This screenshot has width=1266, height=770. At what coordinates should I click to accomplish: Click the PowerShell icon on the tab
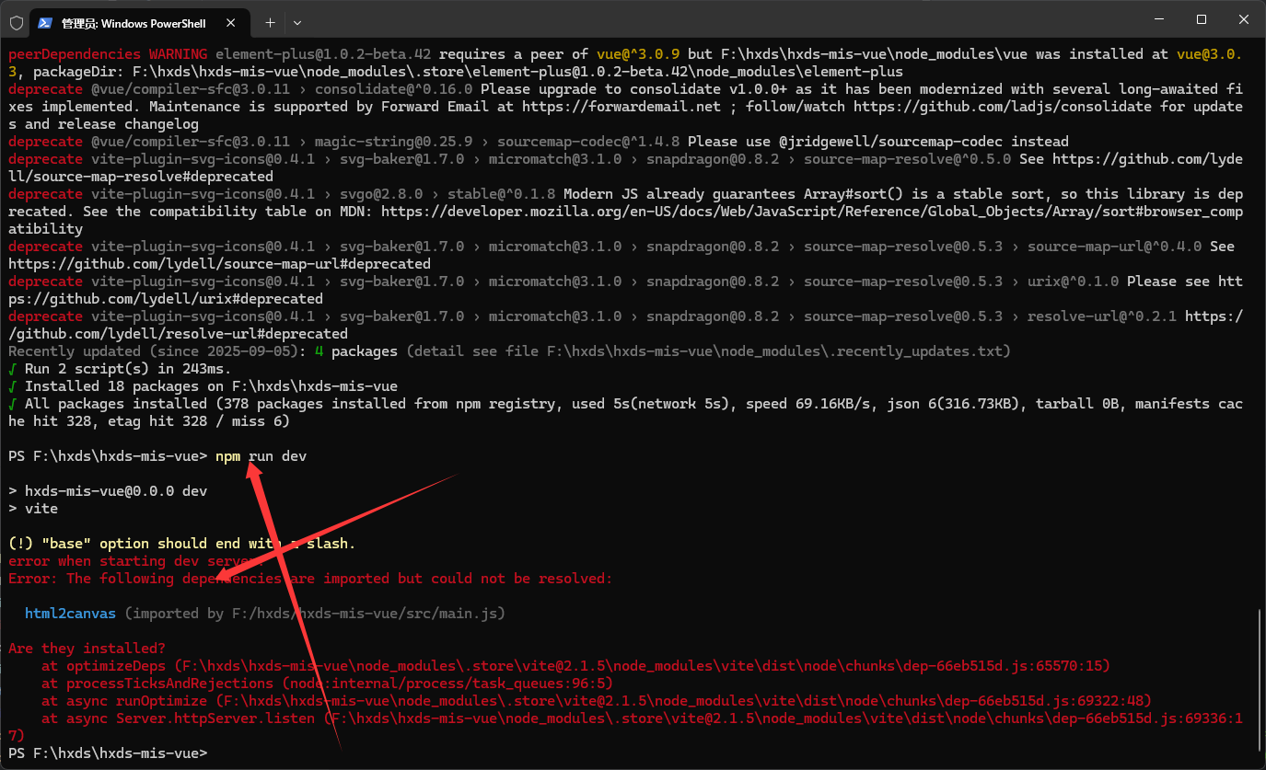click(x=44, y=22)
